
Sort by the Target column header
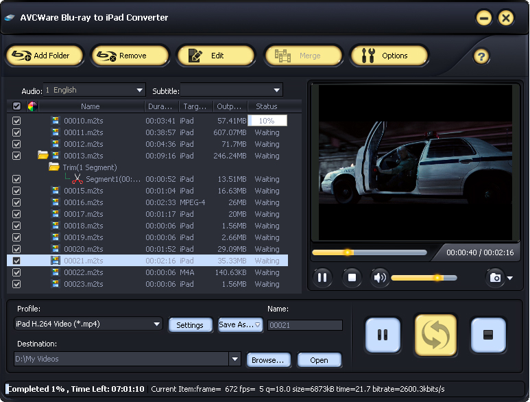[195, 106]
